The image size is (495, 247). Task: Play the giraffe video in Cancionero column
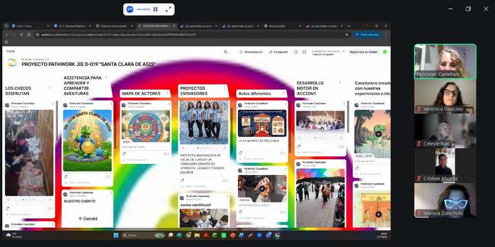click(379, 214)
